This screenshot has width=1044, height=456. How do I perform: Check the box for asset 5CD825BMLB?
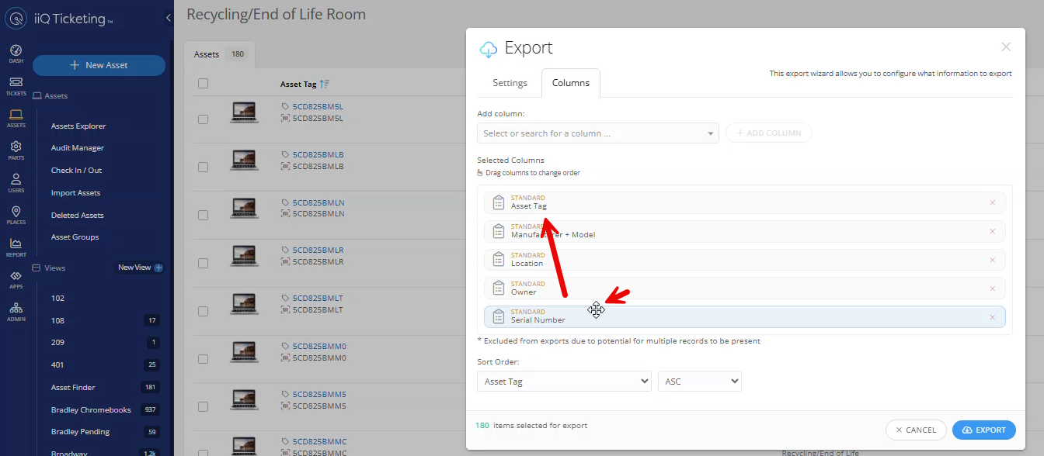click(202, 167)
